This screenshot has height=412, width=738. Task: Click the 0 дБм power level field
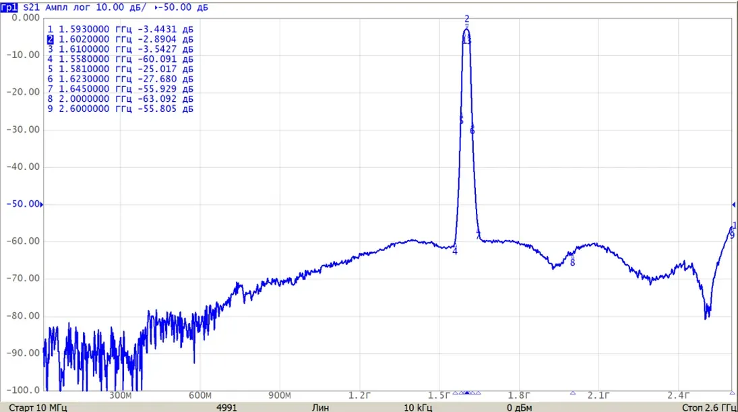(x=520, y=407)
